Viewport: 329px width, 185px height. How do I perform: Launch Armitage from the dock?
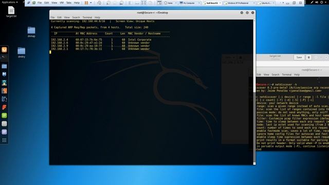tap(4, 82)
